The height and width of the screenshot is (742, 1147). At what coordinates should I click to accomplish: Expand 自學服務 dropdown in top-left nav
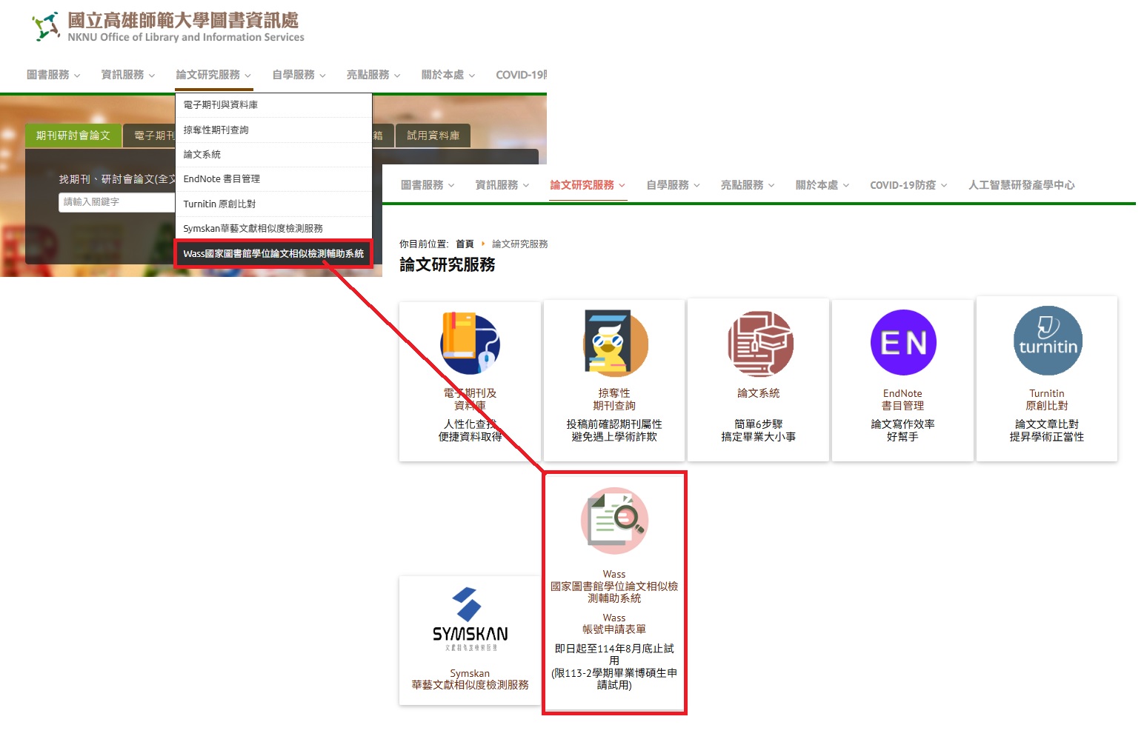(299, 75)
